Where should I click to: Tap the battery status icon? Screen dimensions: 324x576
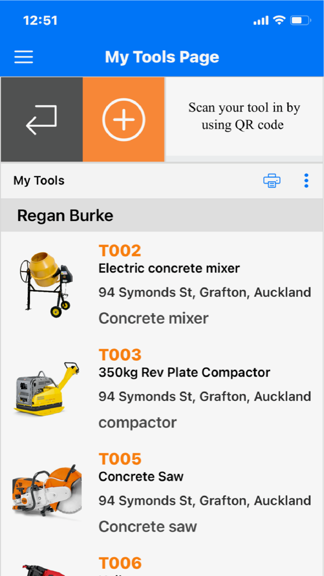coord(301,20)
